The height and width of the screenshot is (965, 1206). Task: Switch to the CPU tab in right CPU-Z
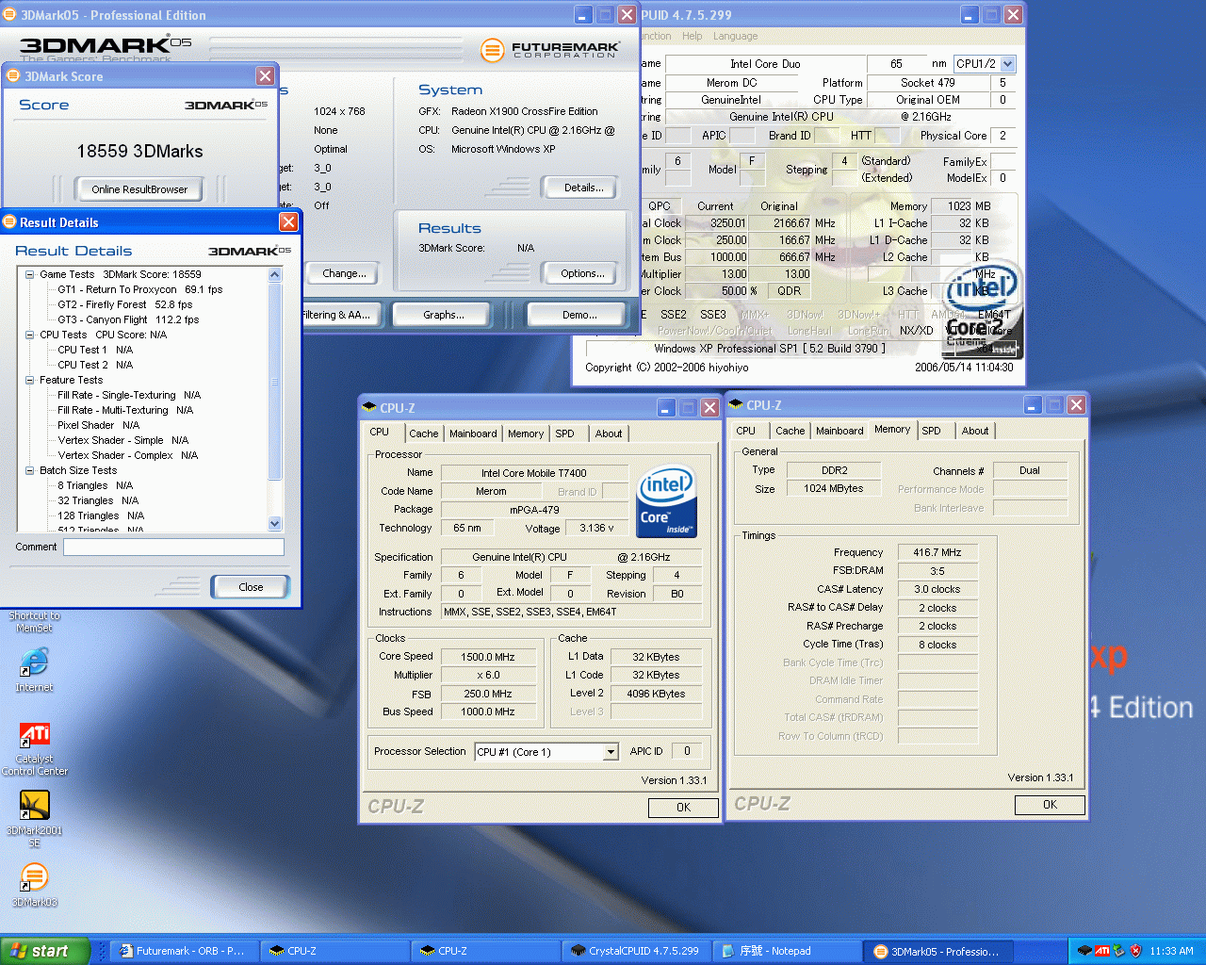(745, 431)
